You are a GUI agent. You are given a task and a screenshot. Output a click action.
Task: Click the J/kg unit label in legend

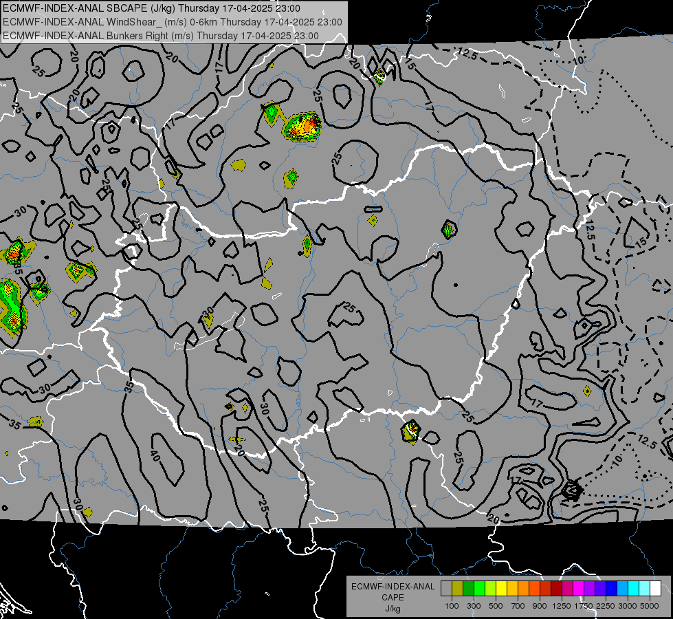pyautogui.click(x=393, y=609)
